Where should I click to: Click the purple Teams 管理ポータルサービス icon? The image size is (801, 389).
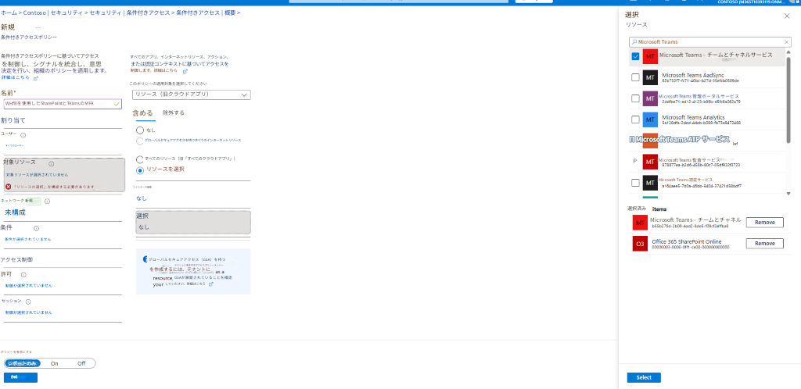(x=650, y=98)
